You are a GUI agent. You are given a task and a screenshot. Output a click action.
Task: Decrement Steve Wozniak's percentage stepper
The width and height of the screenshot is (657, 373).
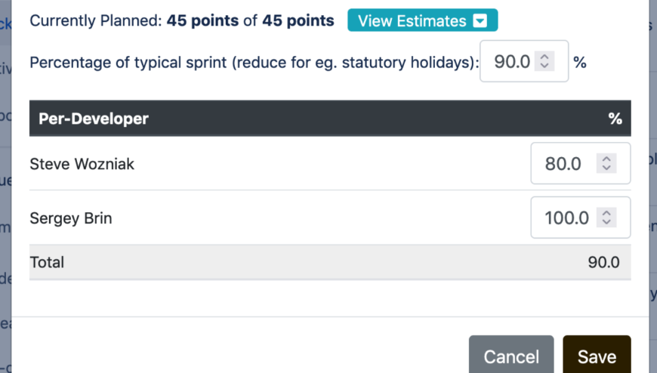coord(606,168)
